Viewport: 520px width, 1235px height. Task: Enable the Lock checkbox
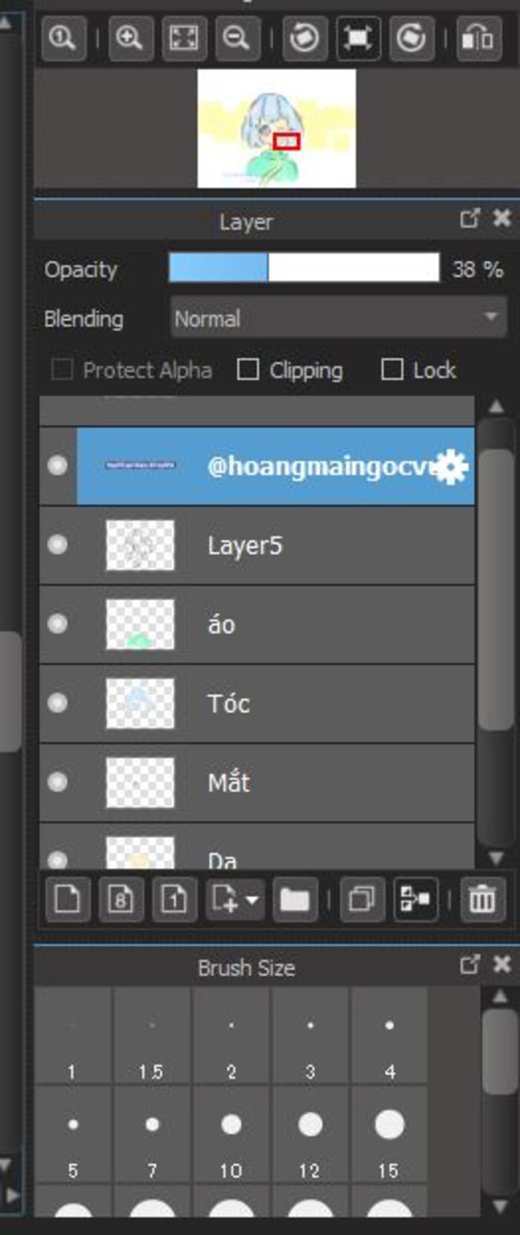pyautogui.click(x=392, y=369)
